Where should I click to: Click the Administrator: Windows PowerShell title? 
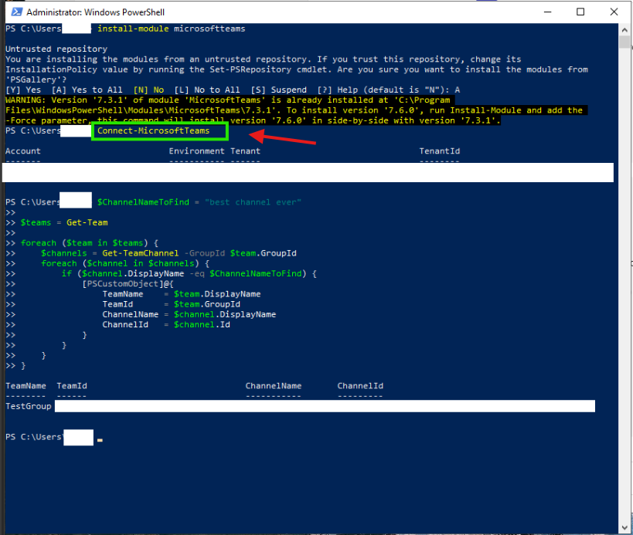coord(96,12)
